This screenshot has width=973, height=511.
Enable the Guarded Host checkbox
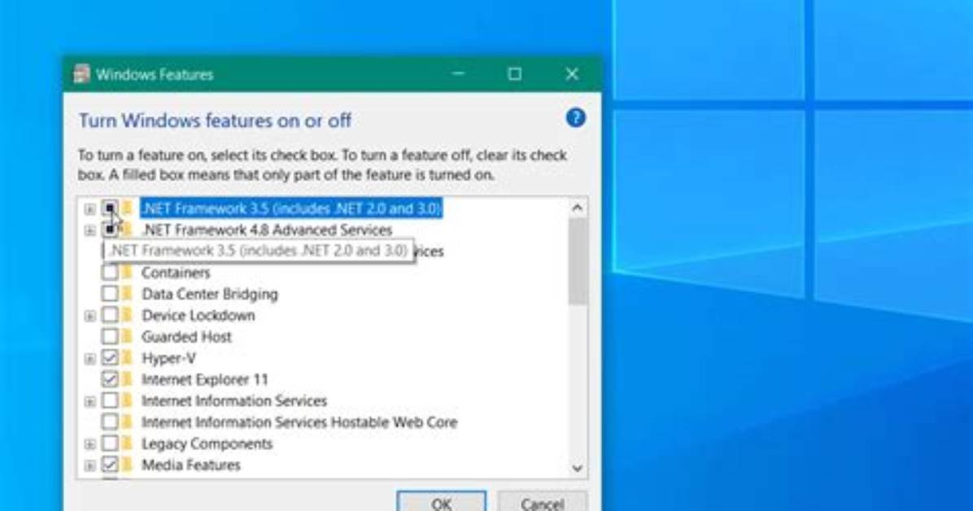[x=110, y=337]
